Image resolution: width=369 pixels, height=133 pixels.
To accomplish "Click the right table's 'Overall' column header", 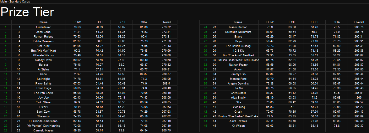I will click(359, 22).
